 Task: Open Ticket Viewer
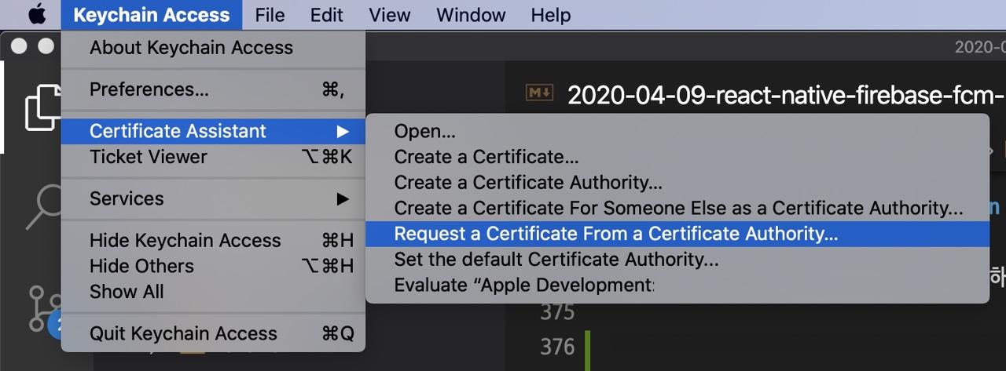[x=213, y=157]
